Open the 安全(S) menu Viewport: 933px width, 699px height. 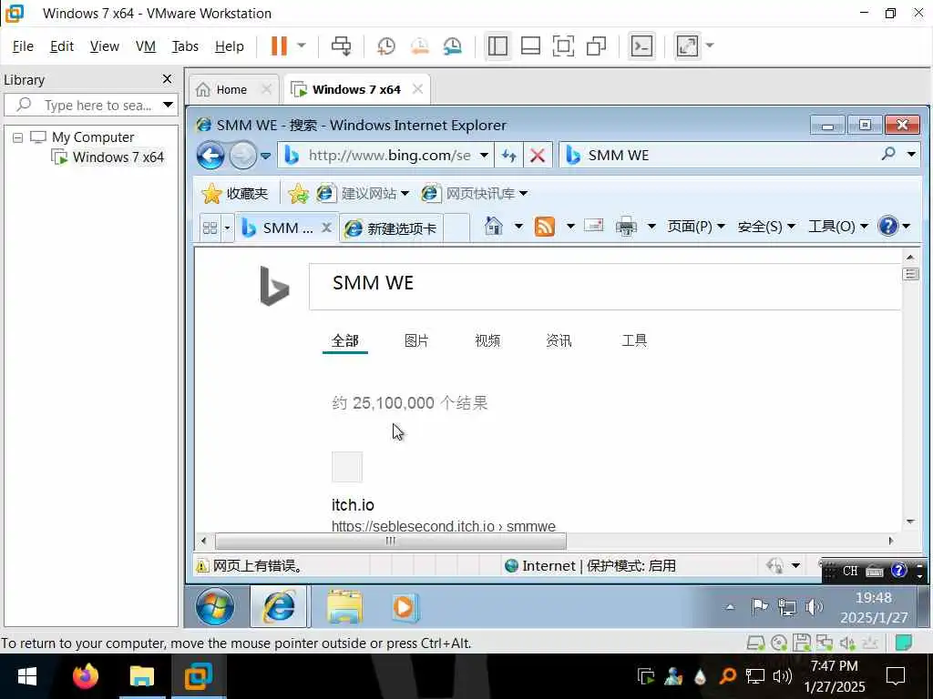[765, 227]
